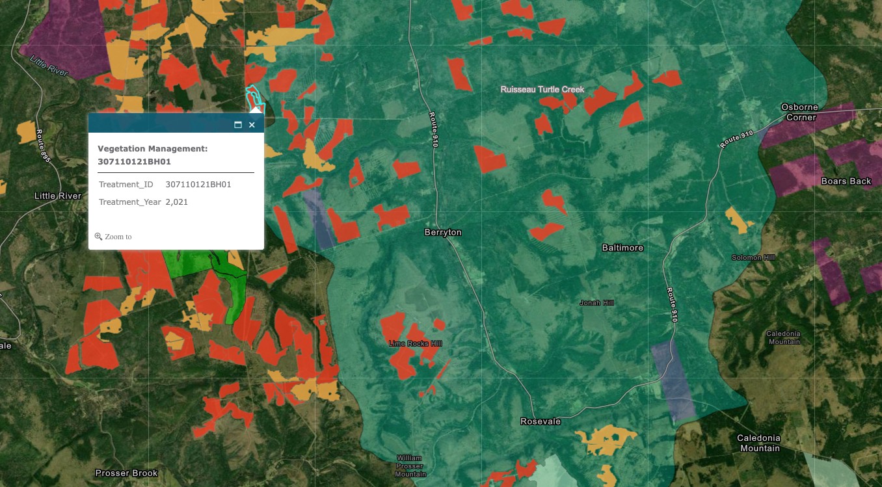Click the Treatment_Year field label

130,202
